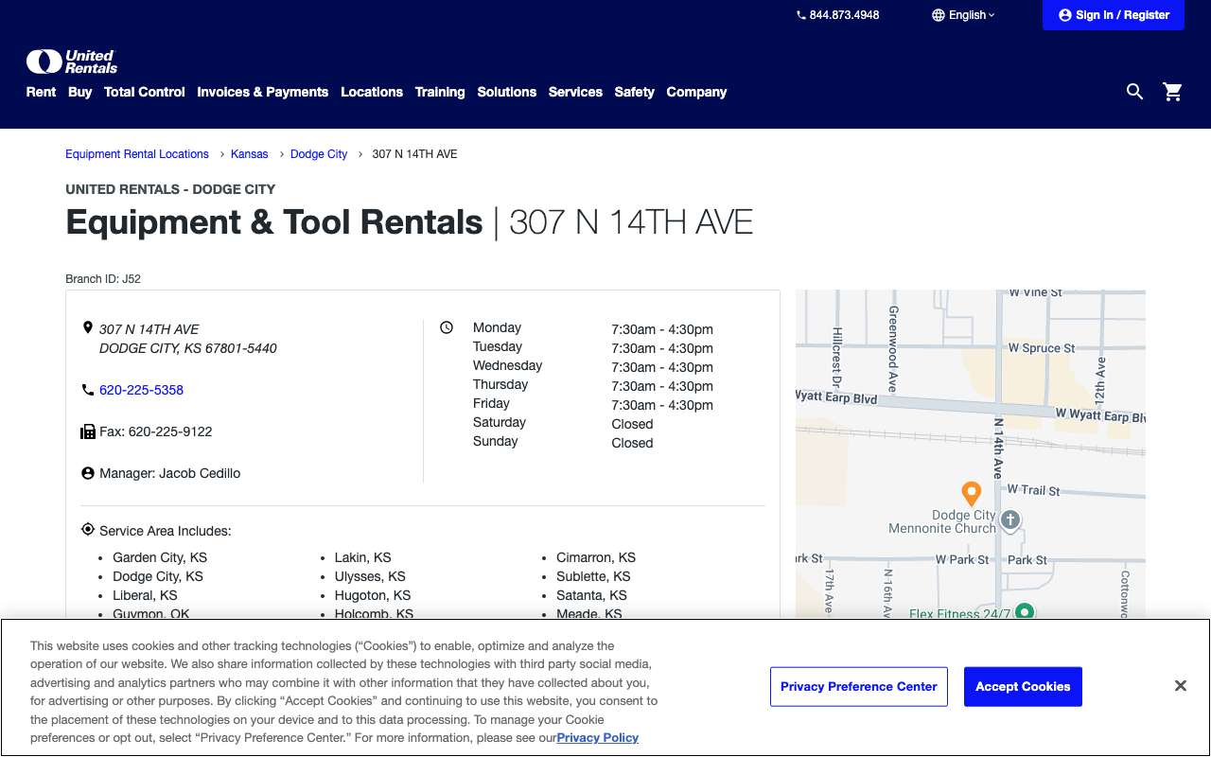Click the 307 N 14TH AVE breadcrumb text
This screenshot has height=757, width=1211.
[414, 154]
